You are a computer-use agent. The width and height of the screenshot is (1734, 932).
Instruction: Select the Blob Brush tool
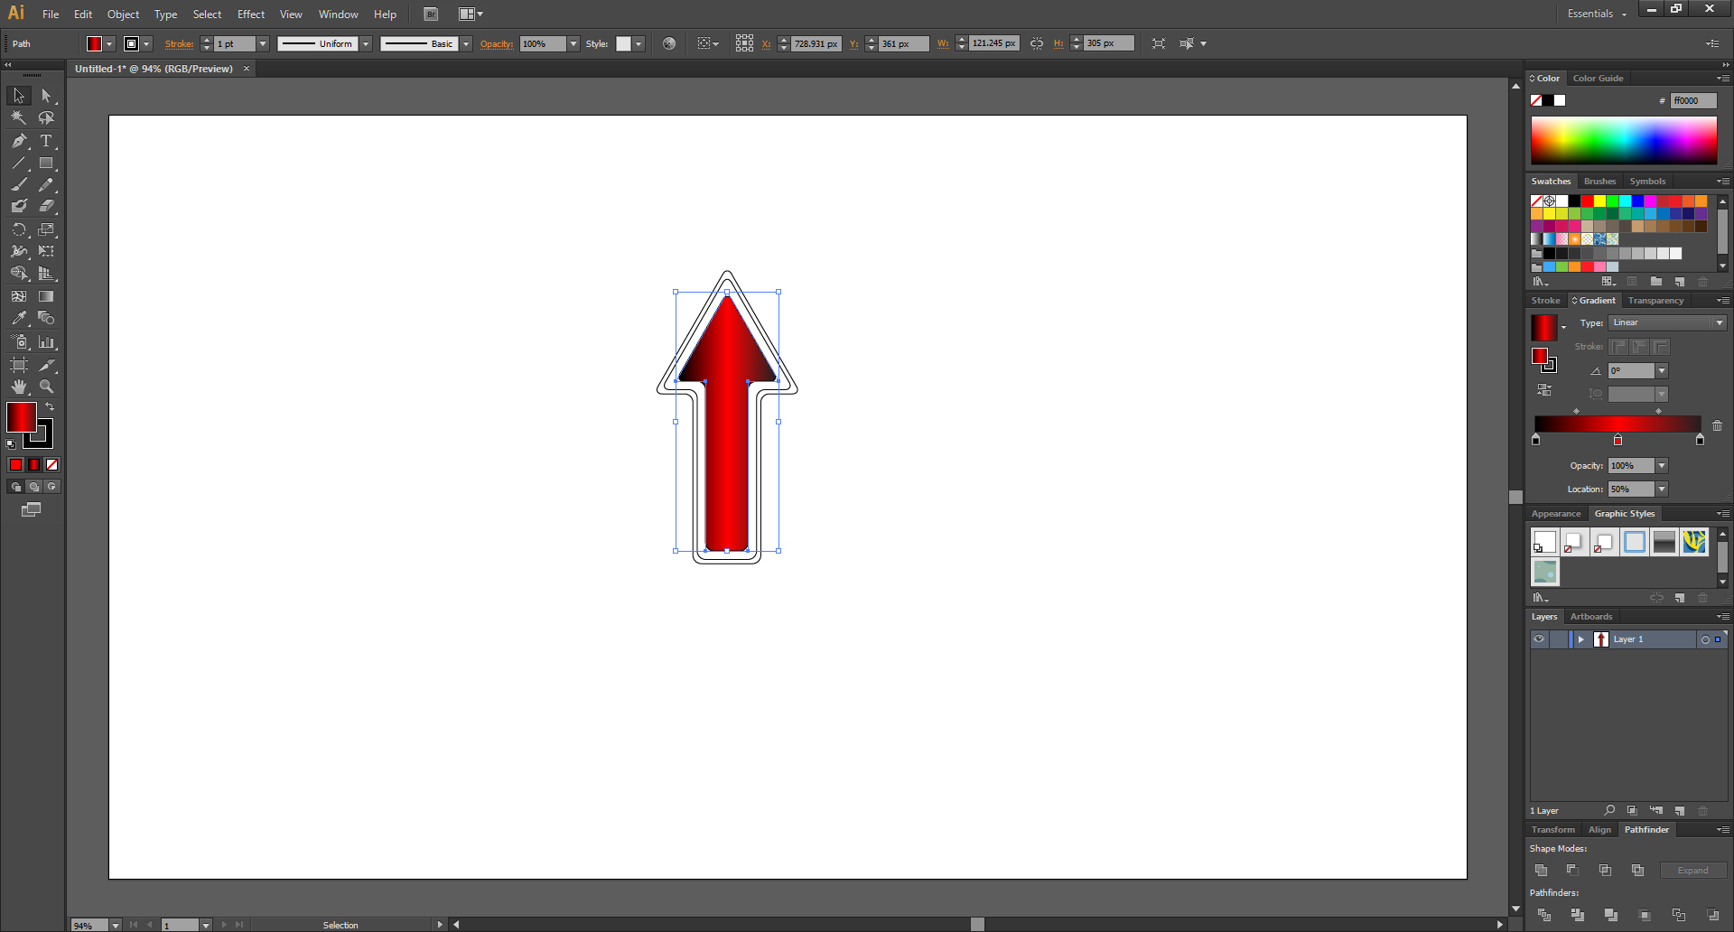click(19, 206)
